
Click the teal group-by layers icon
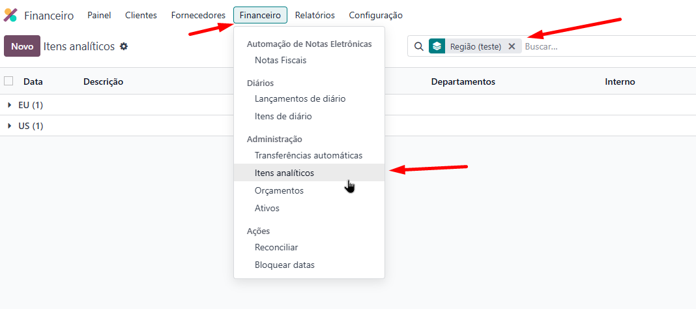[x=437, y=46]
